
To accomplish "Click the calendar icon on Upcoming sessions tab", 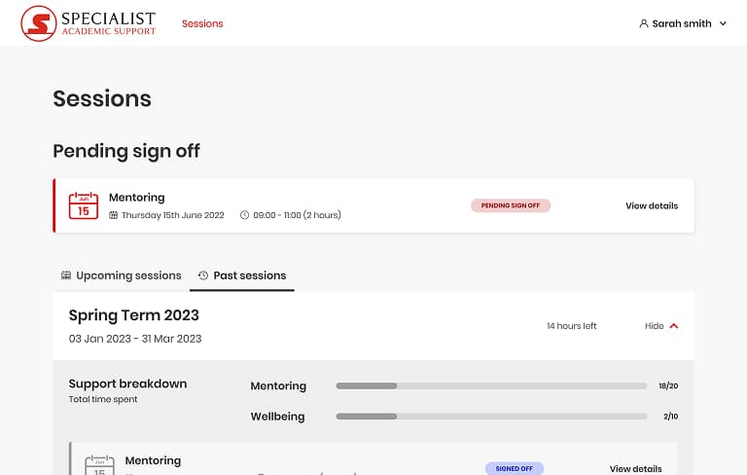I will pos(66,275).
